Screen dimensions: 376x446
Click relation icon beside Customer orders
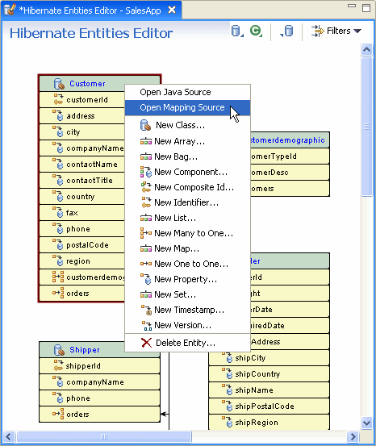(58, 294)
